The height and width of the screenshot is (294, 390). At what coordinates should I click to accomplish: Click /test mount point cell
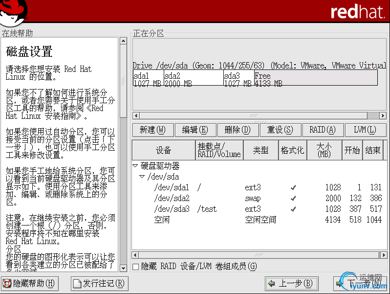coord(207,209)
